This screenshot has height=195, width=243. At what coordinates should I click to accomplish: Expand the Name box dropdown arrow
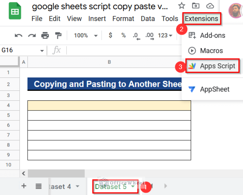(42, 51)
